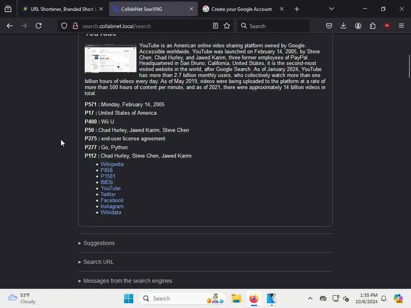Click the insecure connection padlock icon
The image size is (411, 308).
coord(75,26)
